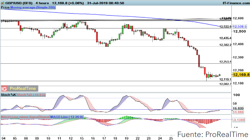Image resolution: width=250 pixels, height=140 pixels.
Task: Click the Price indicator label
Action: coord(5,7)
